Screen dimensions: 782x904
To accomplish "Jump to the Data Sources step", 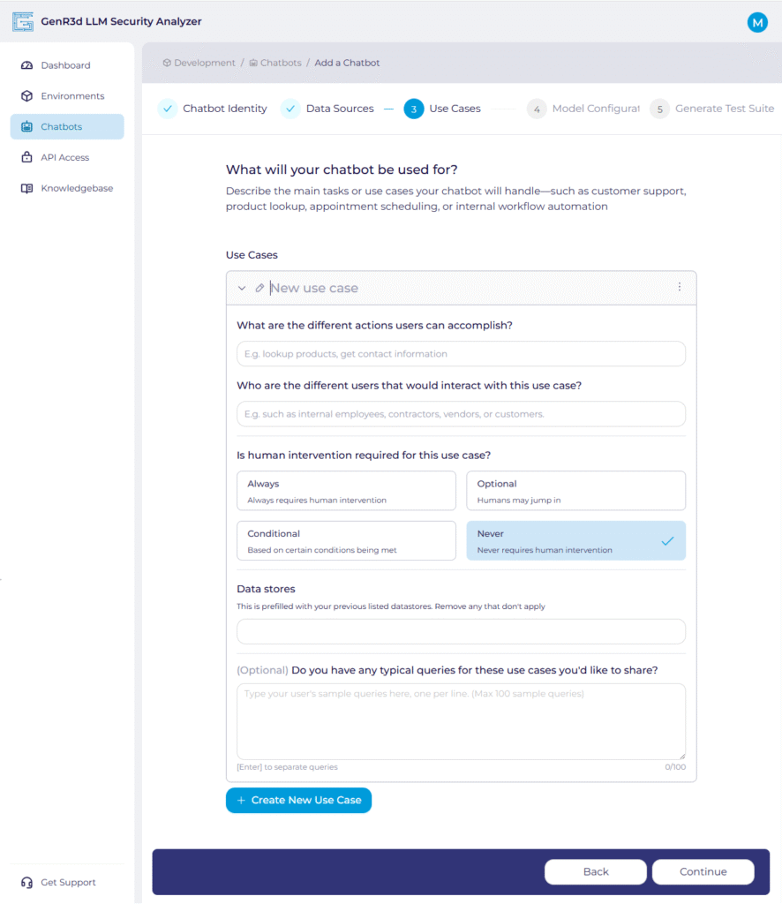I will tap(339, 109).
